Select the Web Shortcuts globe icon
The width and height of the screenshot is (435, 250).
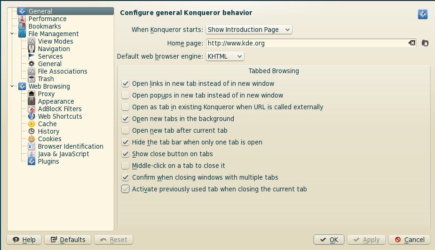(32, 116)
